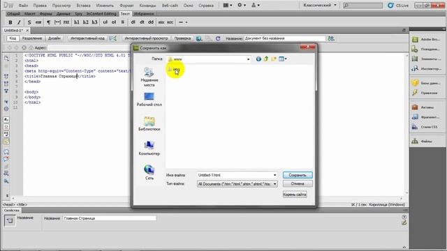Open Adobe BrowserLab panel icon
The width and height of the screenshot is (447, 251).
pos(415,39)
